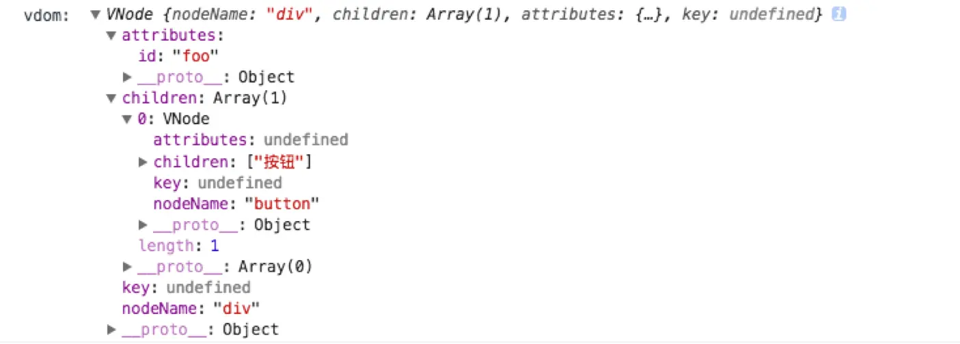This screenshot has width=960, height=344.
Task: Collapse the children: Array(1) arrow
Action: 111,98
